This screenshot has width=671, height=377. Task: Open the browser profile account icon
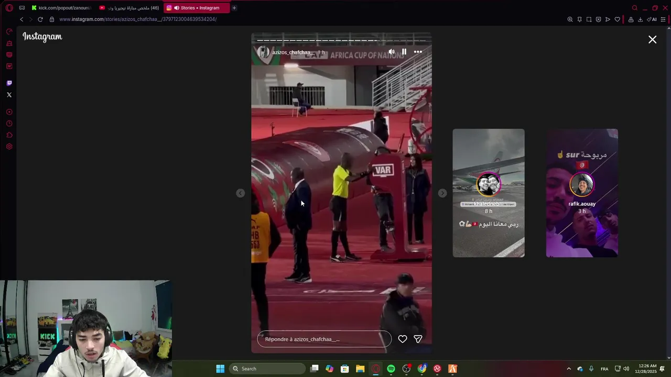(631, 19)
